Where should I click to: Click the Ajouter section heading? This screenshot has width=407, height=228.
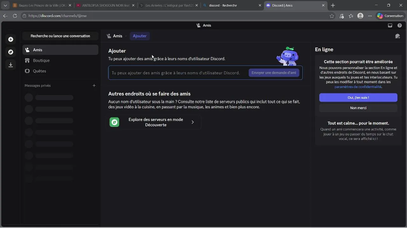coord(117,51)
